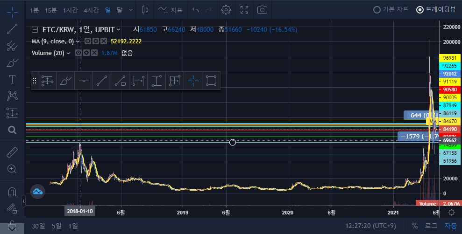
Task: Select date and price range tool in floating toolbar
Action: pos(175,81)
